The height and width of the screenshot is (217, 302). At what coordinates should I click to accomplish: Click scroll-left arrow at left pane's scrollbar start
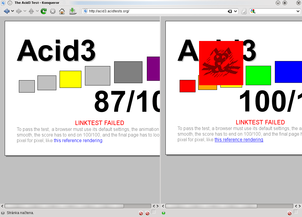pyautogui.click(x=2, y=206)
